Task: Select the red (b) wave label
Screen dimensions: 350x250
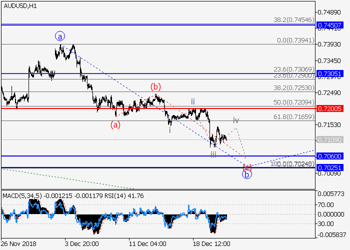Action: pyautogui.click(x=155, y=87)
